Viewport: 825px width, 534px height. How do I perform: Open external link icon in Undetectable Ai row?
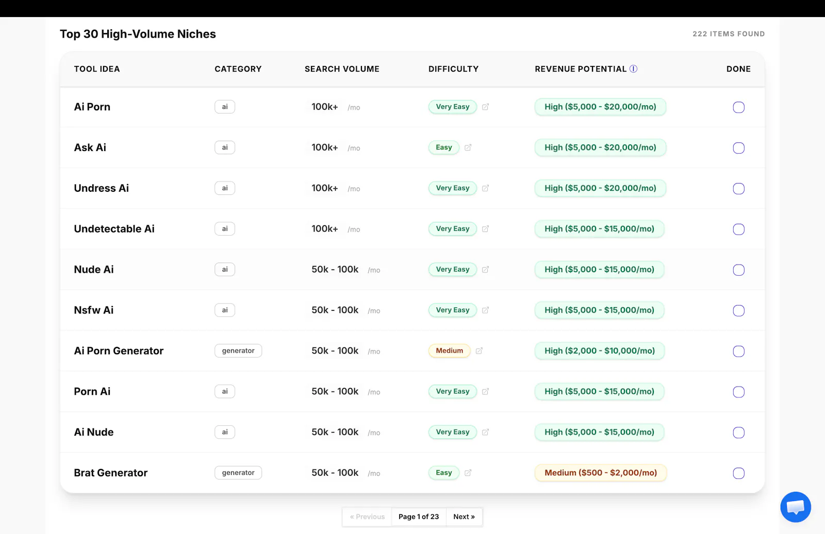click(x=485, y=229)
